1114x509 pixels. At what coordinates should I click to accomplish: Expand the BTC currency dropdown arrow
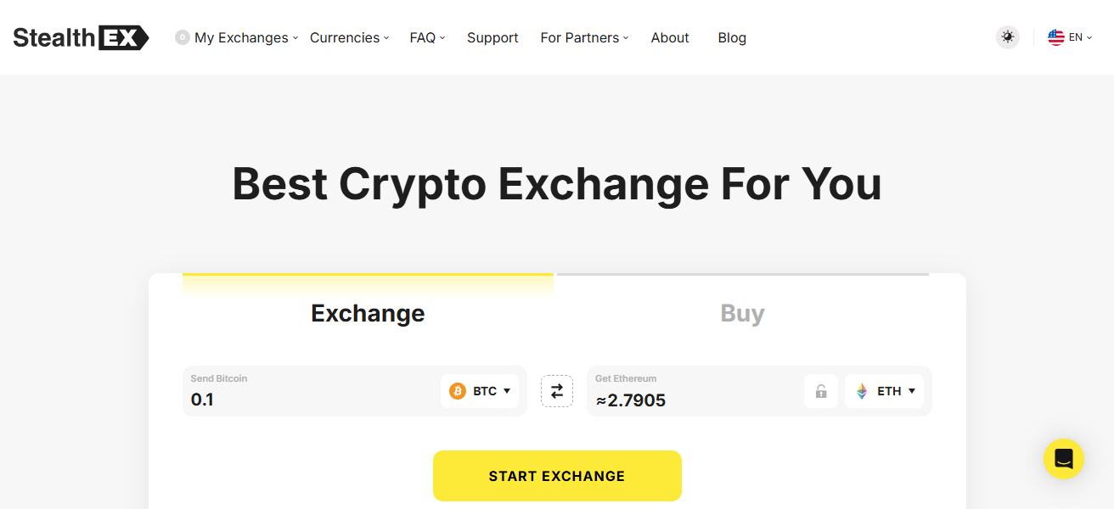507,391
